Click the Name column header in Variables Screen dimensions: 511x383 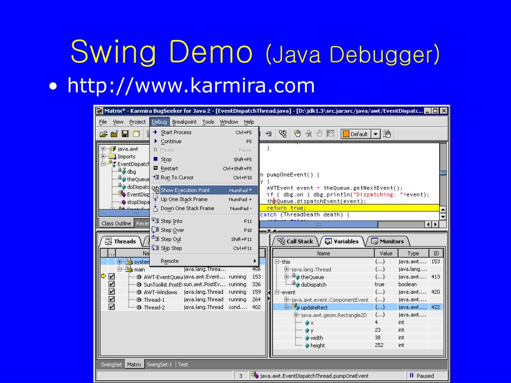click(x=323, y=253)
